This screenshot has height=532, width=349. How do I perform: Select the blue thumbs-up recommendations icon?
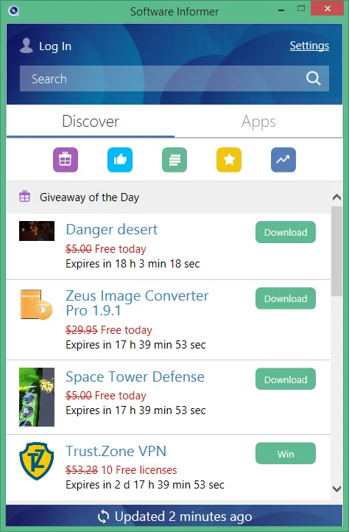point(120,160)
